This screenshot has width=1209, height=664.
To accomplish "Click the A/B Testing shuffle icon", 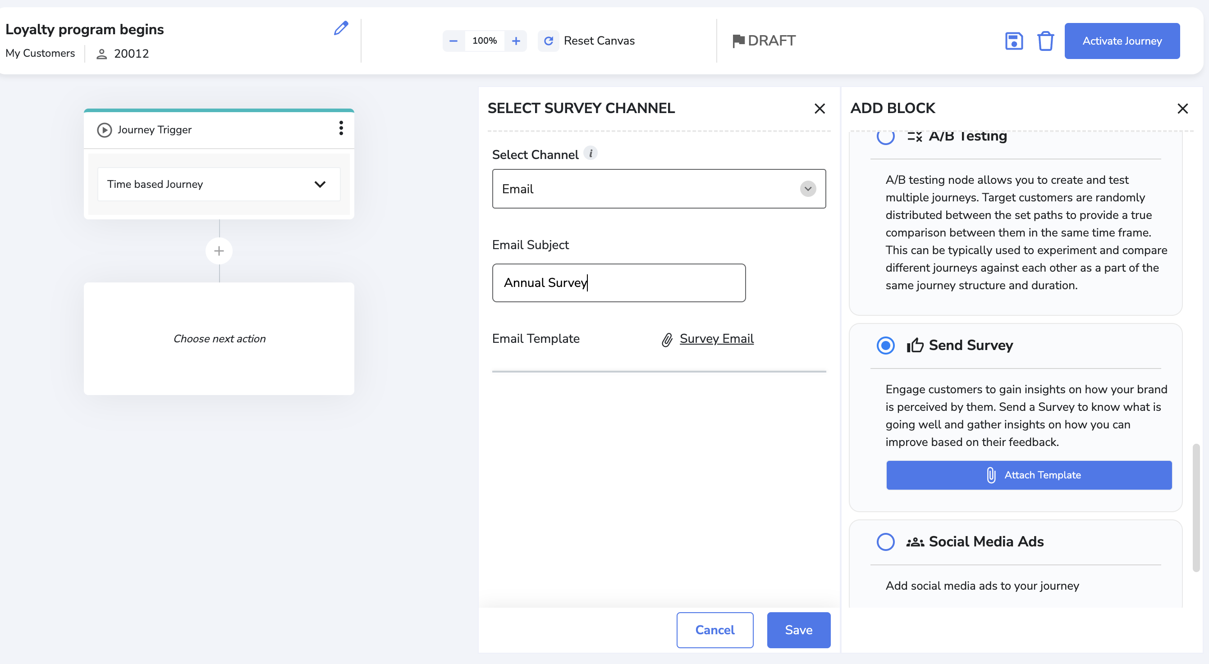I will (915, 136).
